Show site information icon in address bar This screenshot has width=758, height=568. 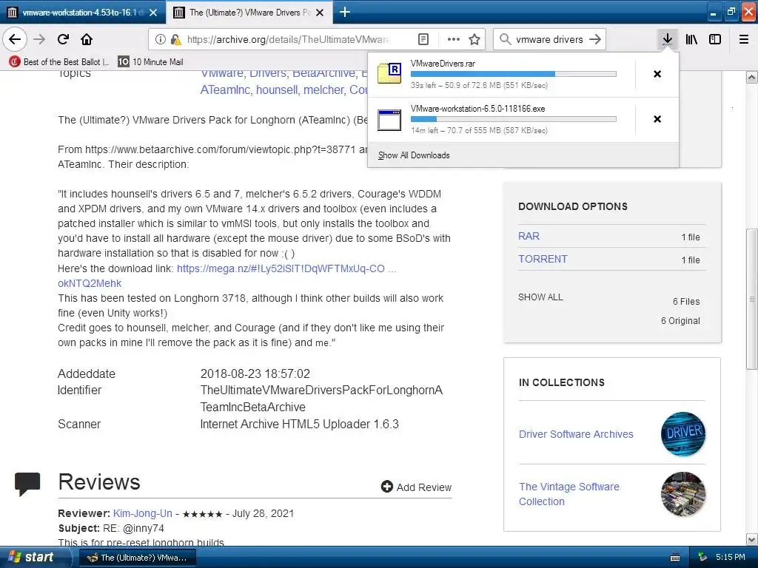point(161,39)
